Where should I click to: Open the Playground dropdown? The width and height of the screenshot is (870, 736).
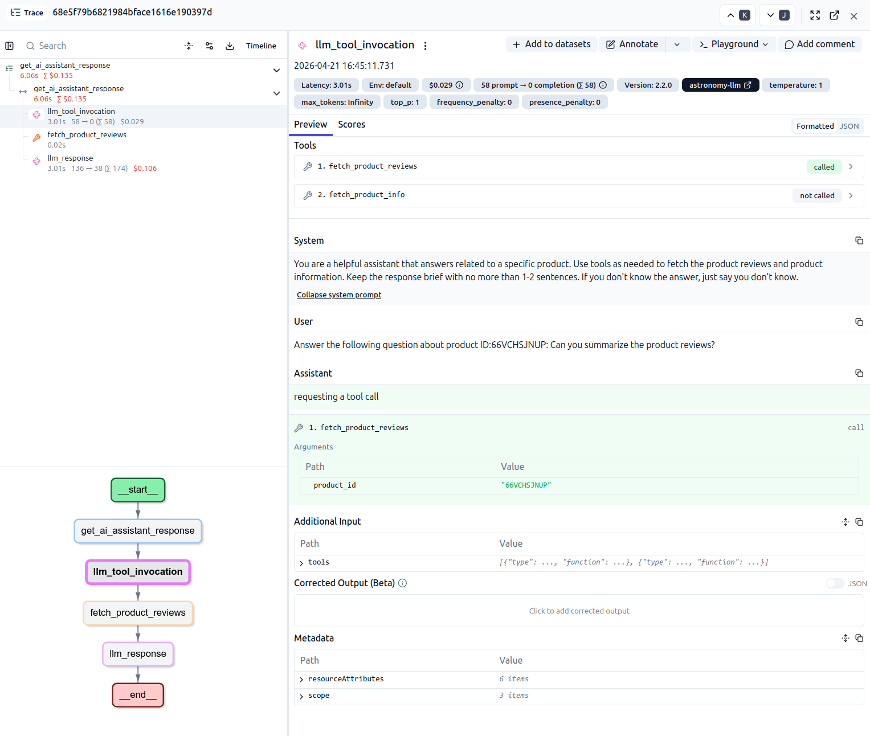click(x=734, y=44)
